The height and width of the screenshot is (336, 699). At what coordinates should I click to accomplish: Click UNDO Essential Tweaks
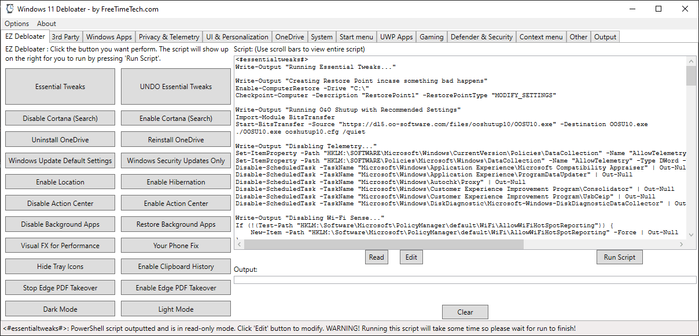click(176, 87)
